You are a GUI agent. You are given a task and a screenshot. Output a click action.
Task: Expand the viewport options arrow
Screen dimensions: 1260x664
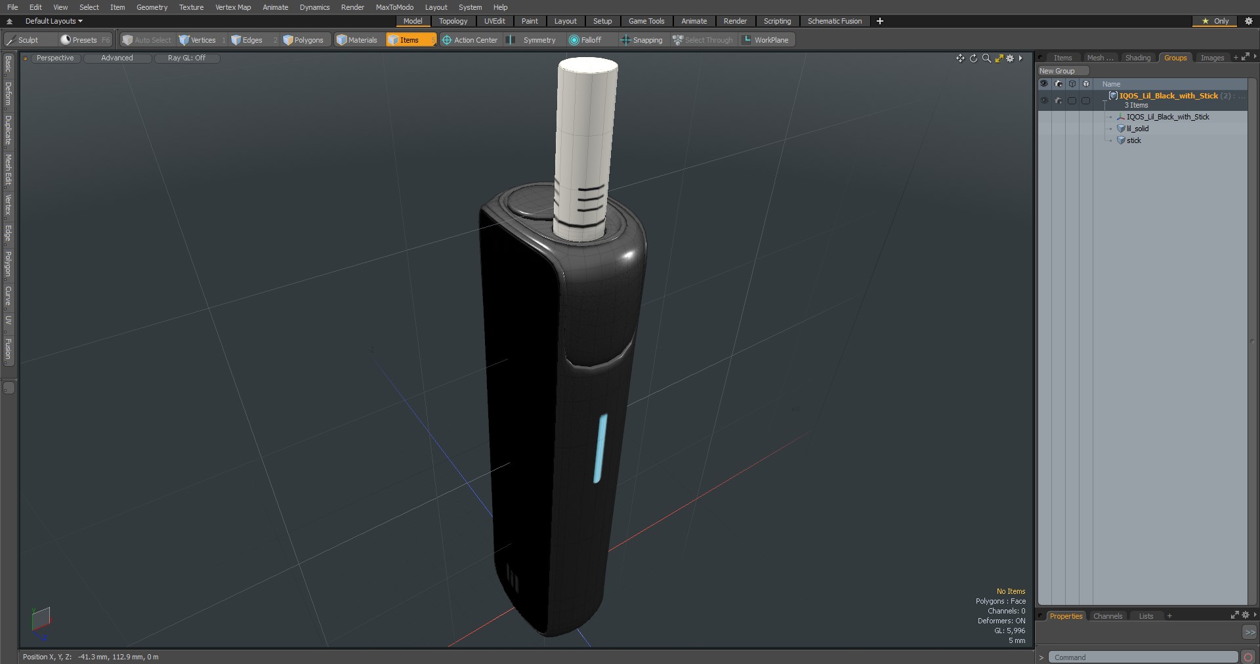point(1020,58)
